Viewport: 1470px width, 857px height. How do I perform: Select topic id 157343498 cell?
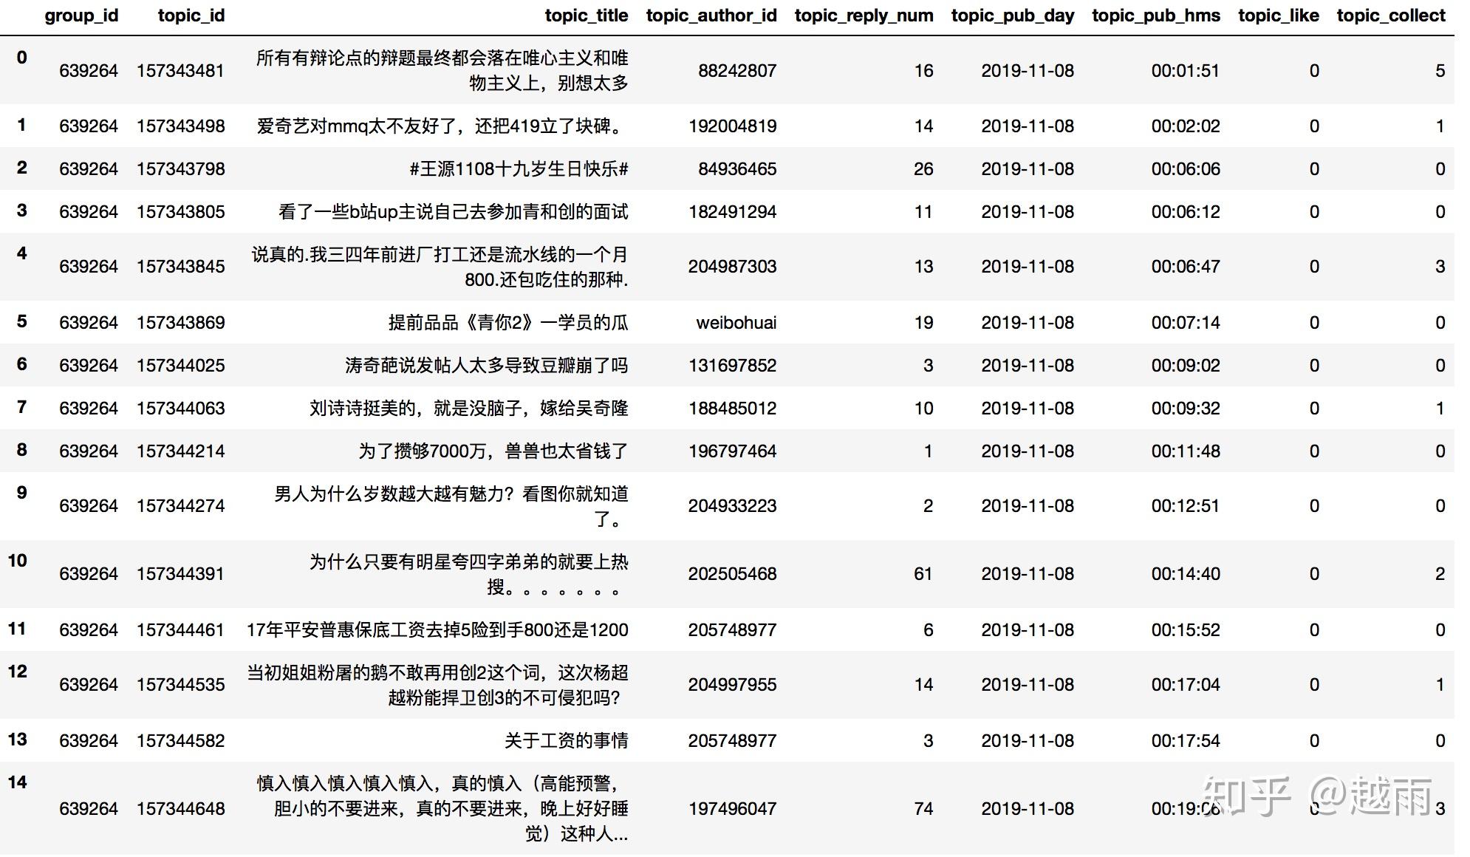click(x=180, y=126)
